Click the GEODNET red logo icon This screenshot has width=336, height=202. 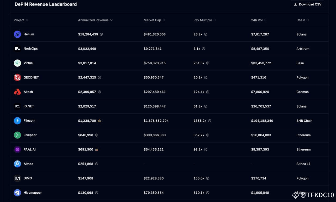pyautogui.click(x=17, y=77)
